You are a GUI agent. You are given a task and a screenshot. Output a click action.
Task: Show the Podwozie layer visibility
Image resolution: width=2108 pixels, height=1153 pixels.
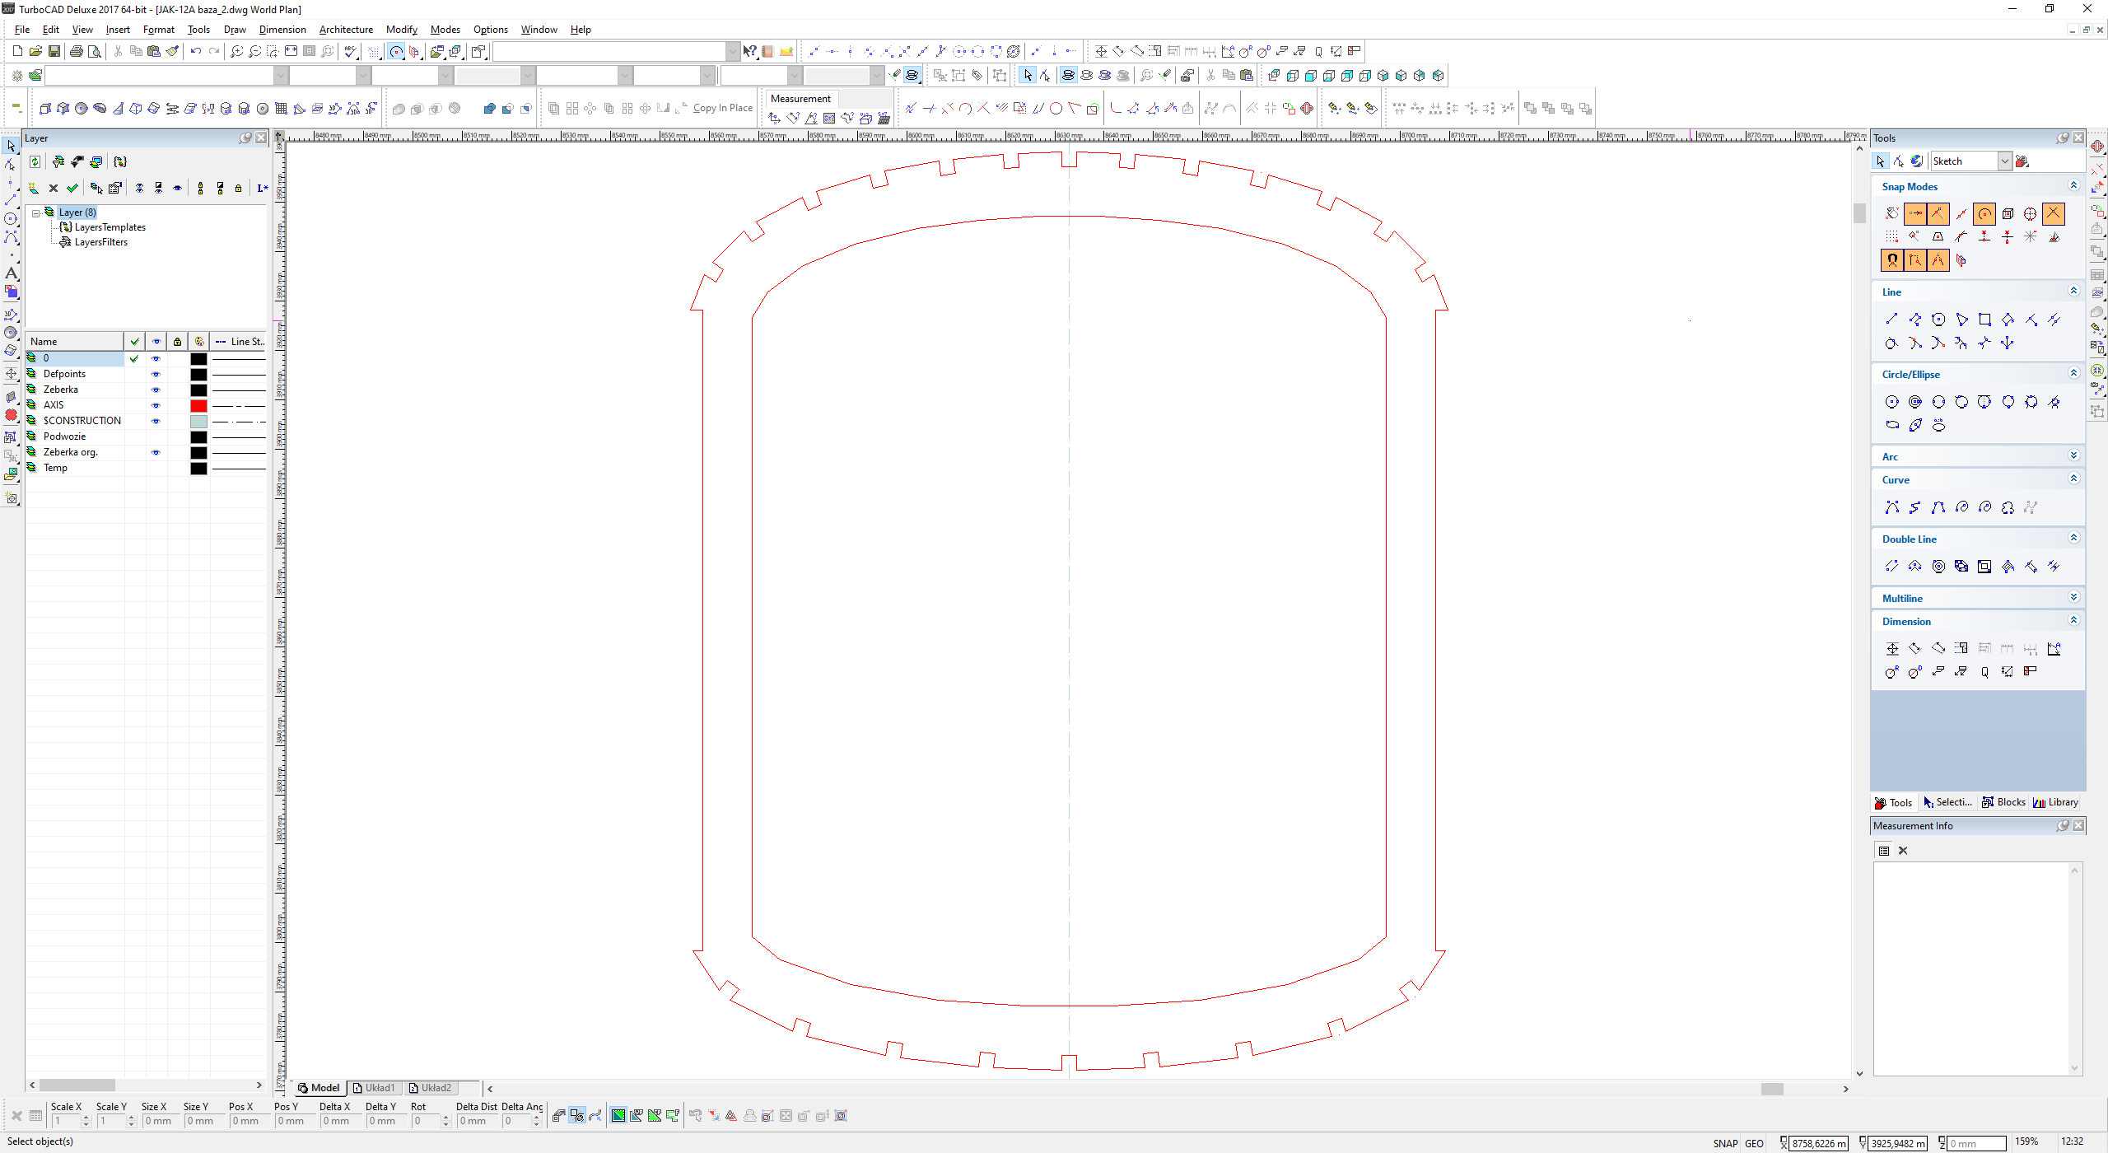point(156,436)
